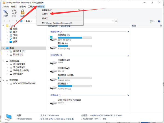Click 系统磁盘 1 drive icon in list
Screen dimensions: 164x123
[x=53, y=88]
